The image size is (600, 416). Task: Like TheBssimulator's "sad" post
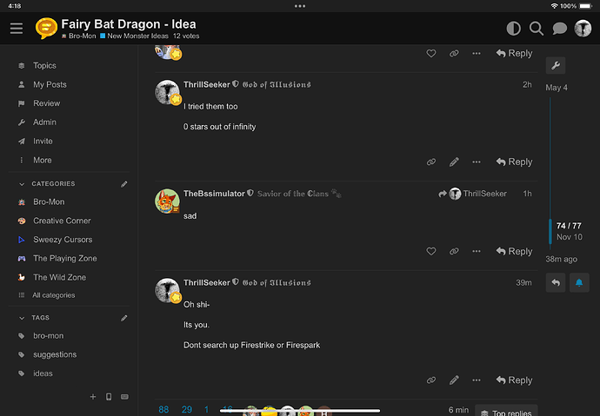(x=431, y=251)
